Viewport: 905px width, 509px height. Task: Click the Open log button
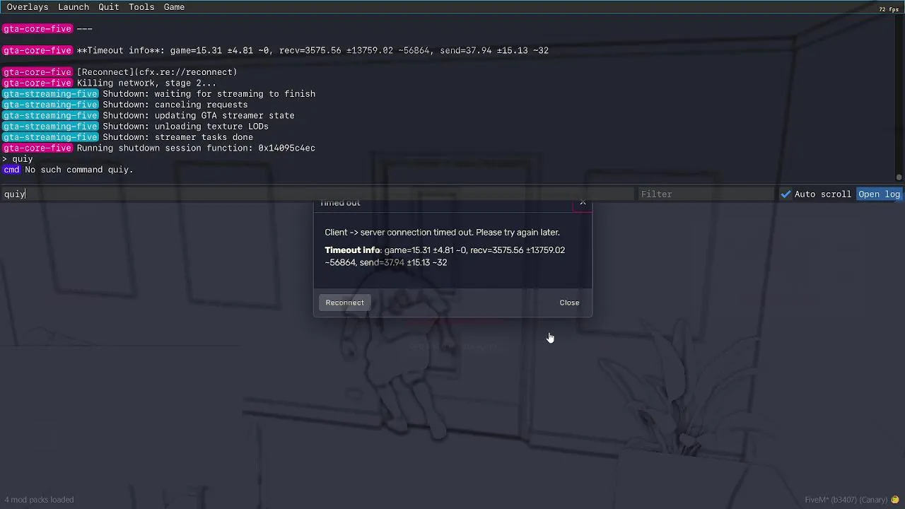(x=879, y=194)
